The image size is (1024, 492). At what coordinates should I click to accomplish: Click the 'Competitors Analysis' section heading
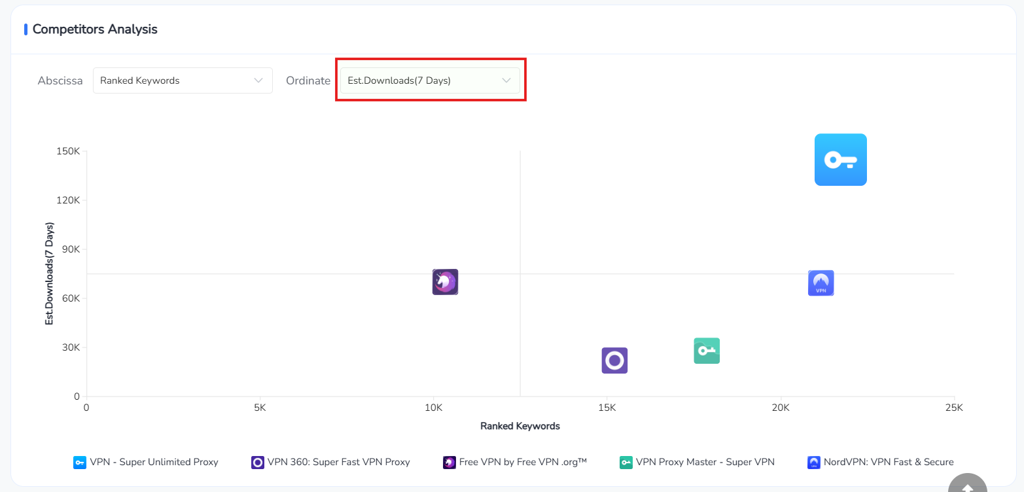click(x=95, y=29)
